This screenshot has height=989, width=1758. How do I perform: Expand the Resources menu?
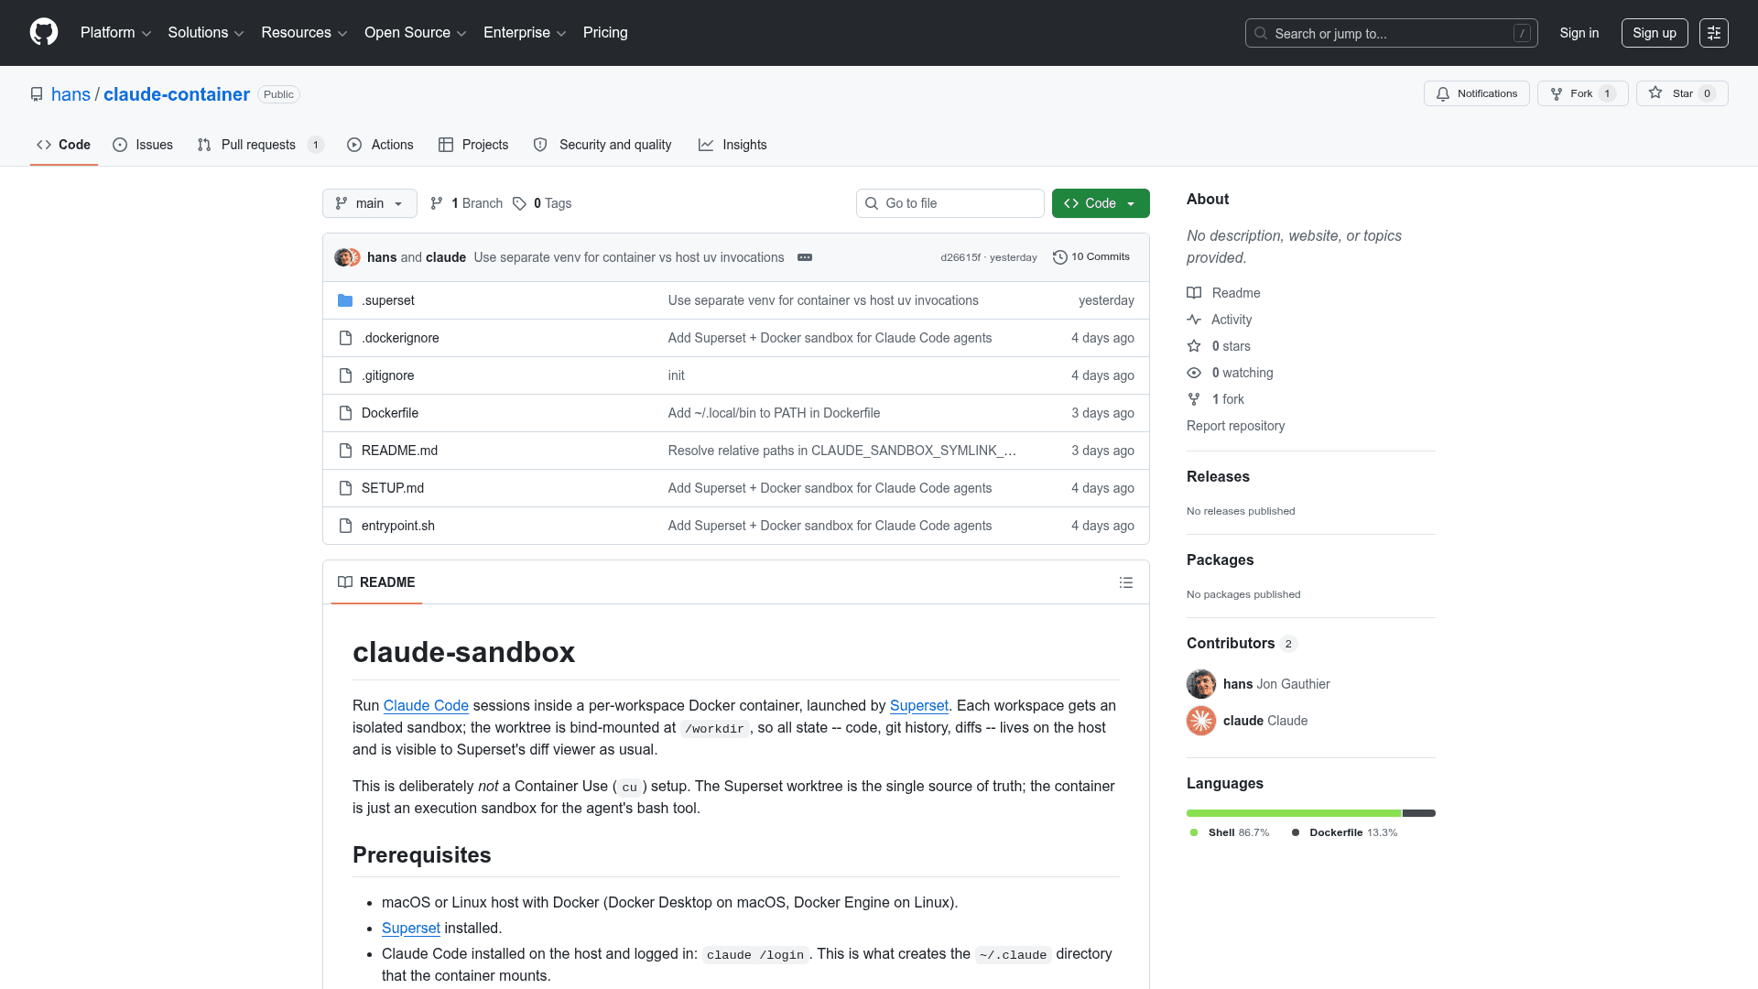click(x=304, y=33)
